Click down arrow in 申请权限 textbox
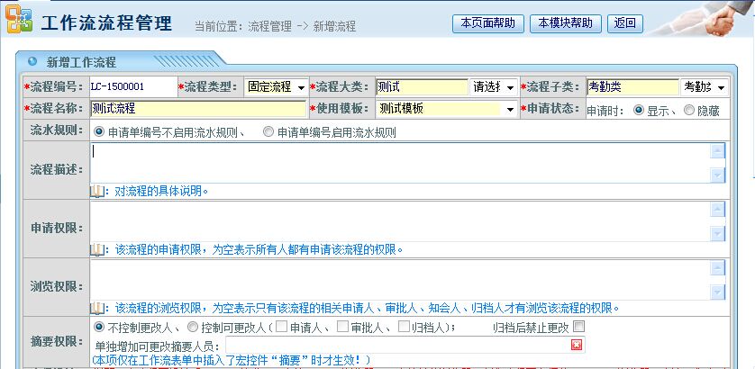 tap(717, 234)
